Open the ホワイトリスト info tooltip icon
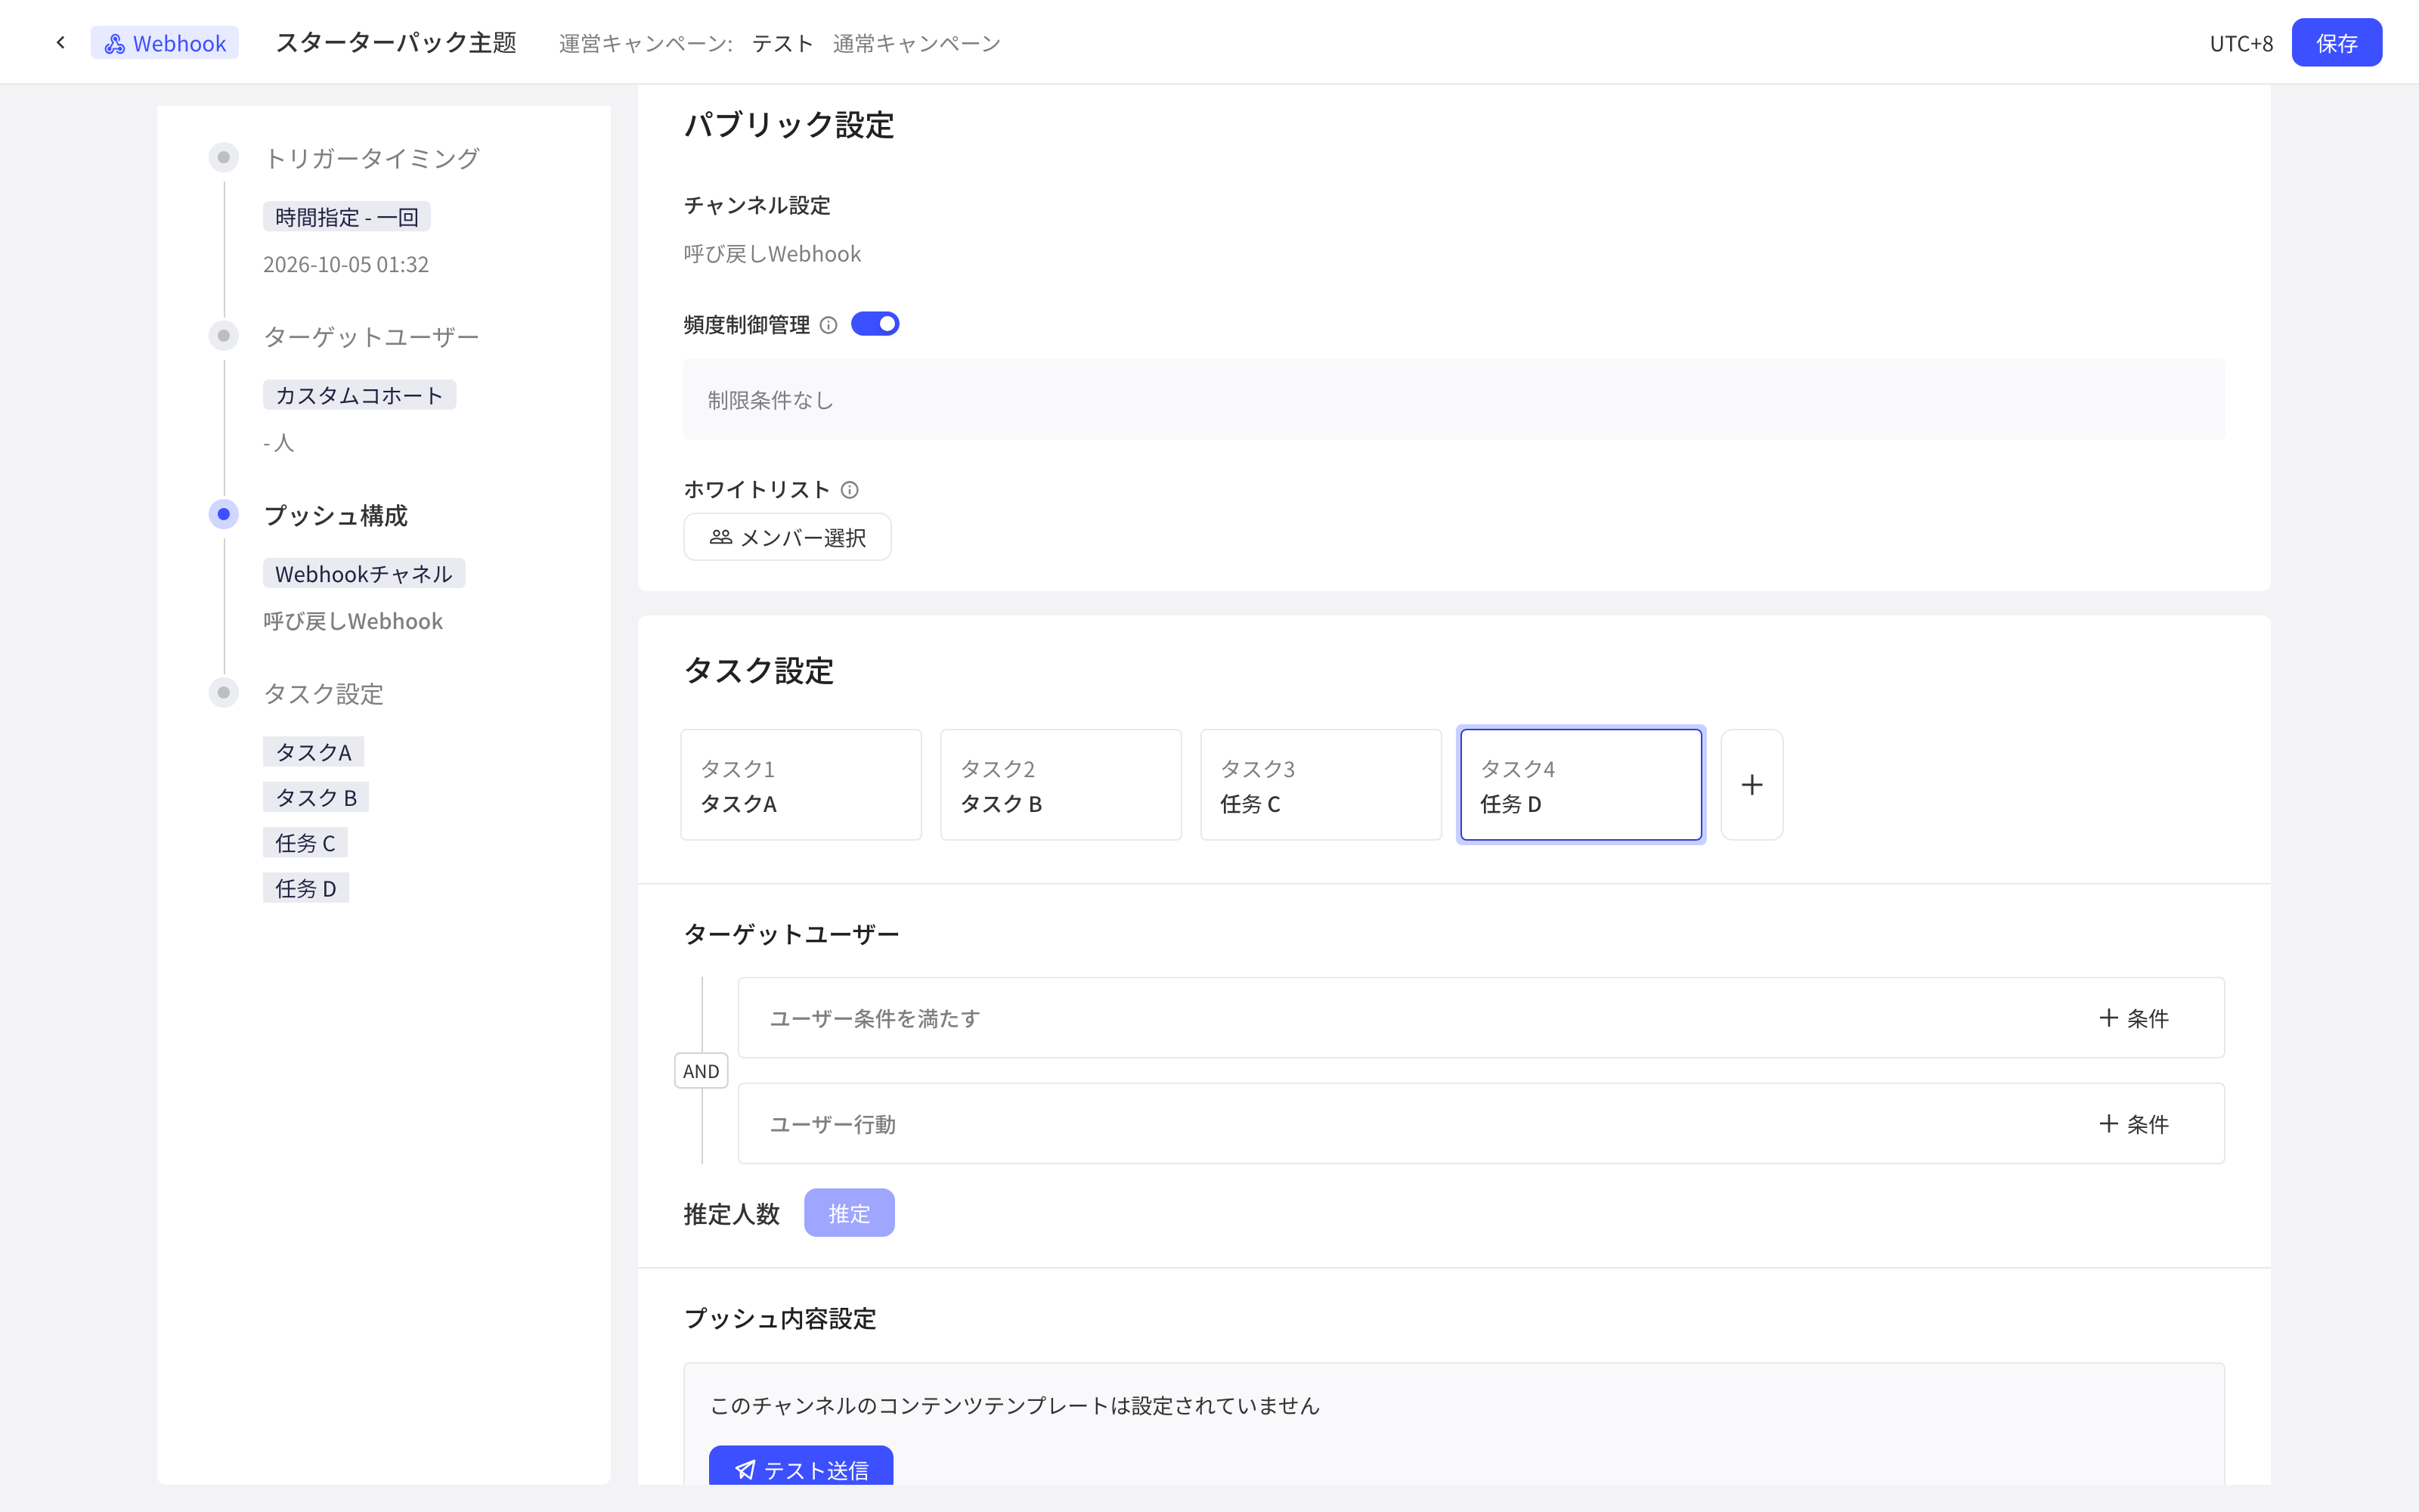 pos(850,490)
